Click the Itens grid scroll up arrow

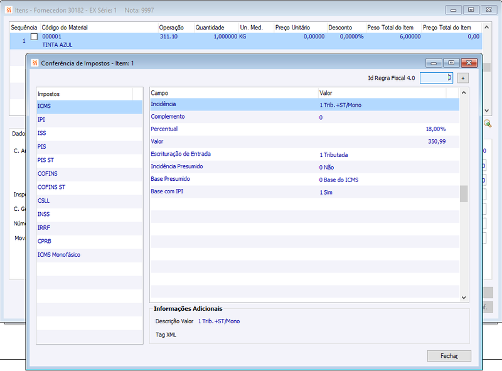(x=487, y=27)
